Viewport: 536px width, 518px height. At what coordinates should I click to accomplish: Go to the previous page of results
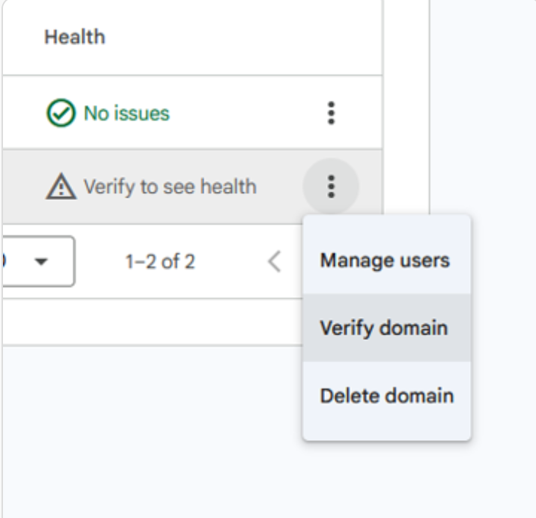coord(275,262)
